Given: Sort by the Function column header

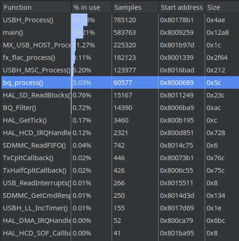Looking at the screenshot, I should (36, 7).
